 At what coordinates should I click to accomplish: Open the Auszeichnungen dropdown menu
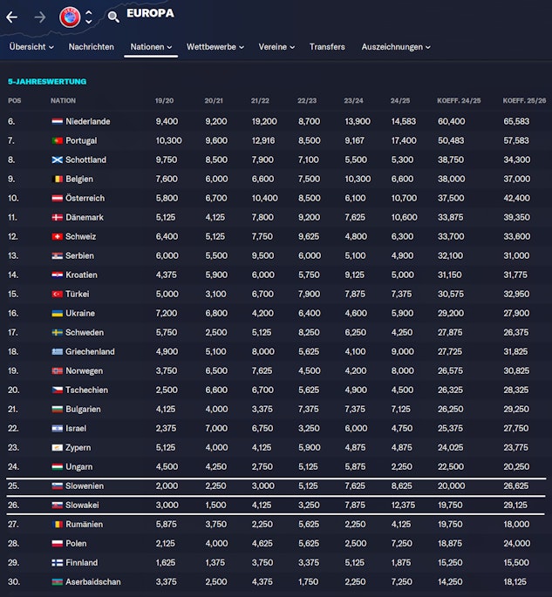pyautogui.click(x=396, y=47)
